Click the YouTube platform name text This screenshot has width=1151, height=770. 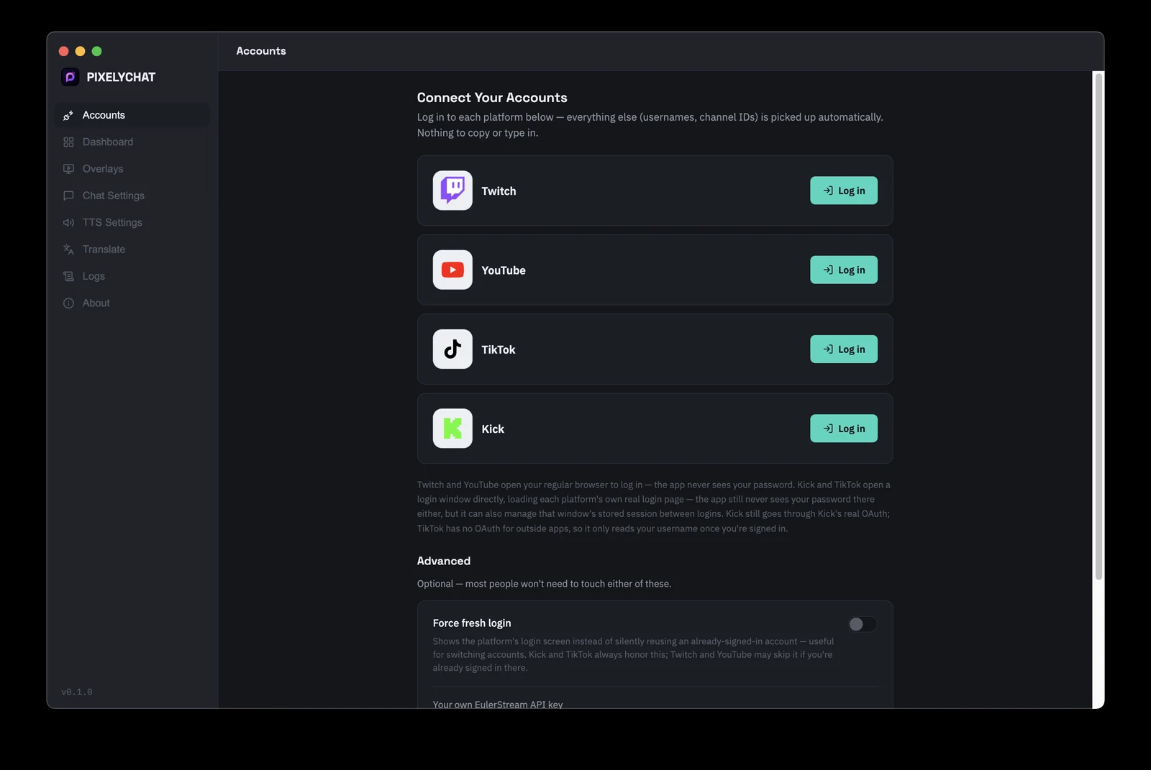click(504, 270)
